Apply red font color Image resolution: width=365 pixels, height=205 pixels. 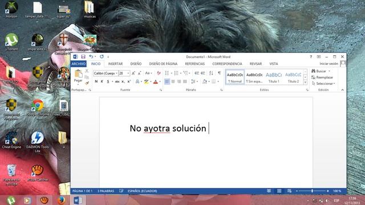(156, 81)
